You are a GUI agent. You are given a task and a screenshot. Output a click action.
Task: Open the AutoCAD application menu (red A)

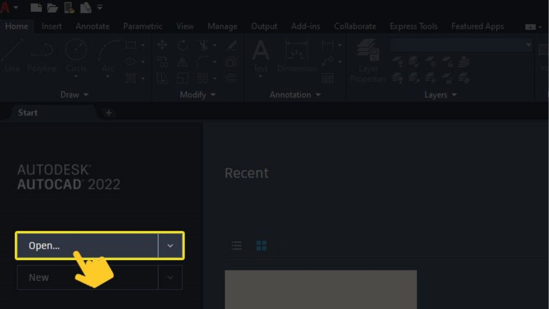(5, 8)
